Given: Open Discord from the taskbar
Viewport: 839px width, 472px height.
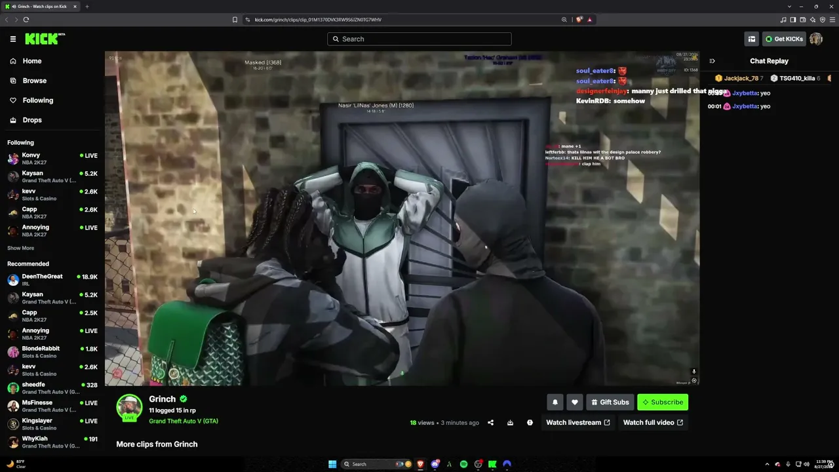Looking at the screenshot, I should click(x=435, y=464).
